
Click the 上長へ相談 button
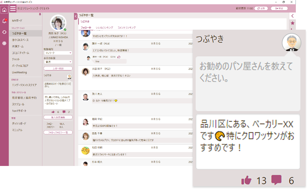coord(58,68)
